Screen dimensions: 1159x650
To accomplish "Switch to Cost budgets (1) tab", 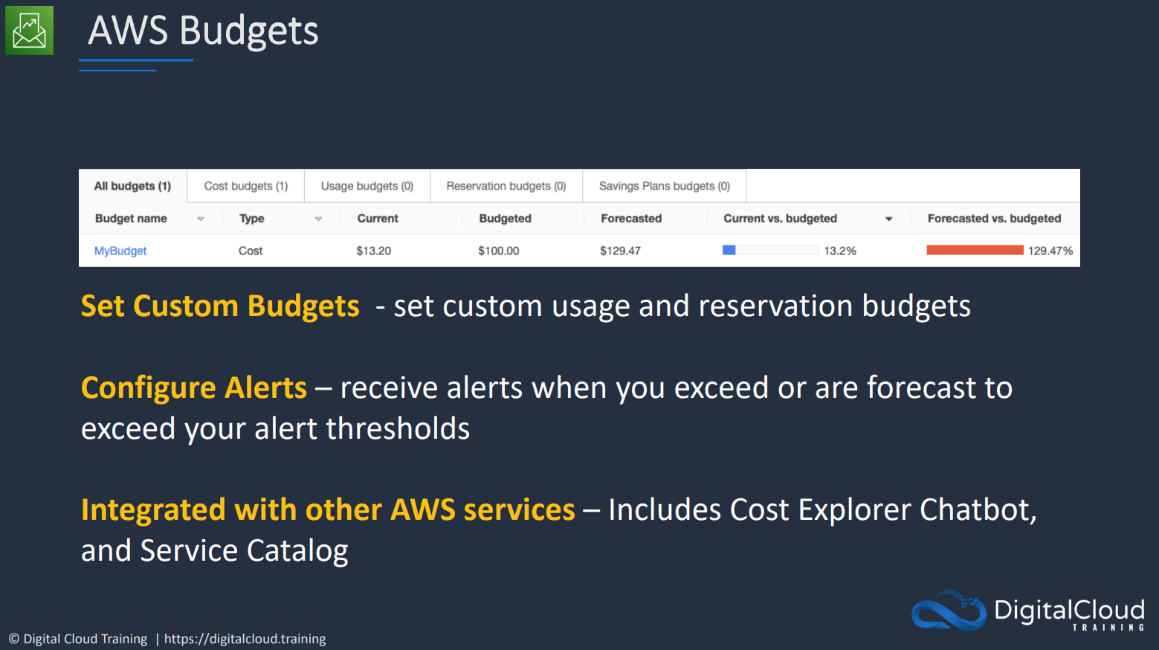I will (246, 186).
